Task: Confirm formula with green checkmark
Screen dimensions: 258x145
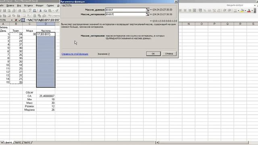Action: (20, 20)
